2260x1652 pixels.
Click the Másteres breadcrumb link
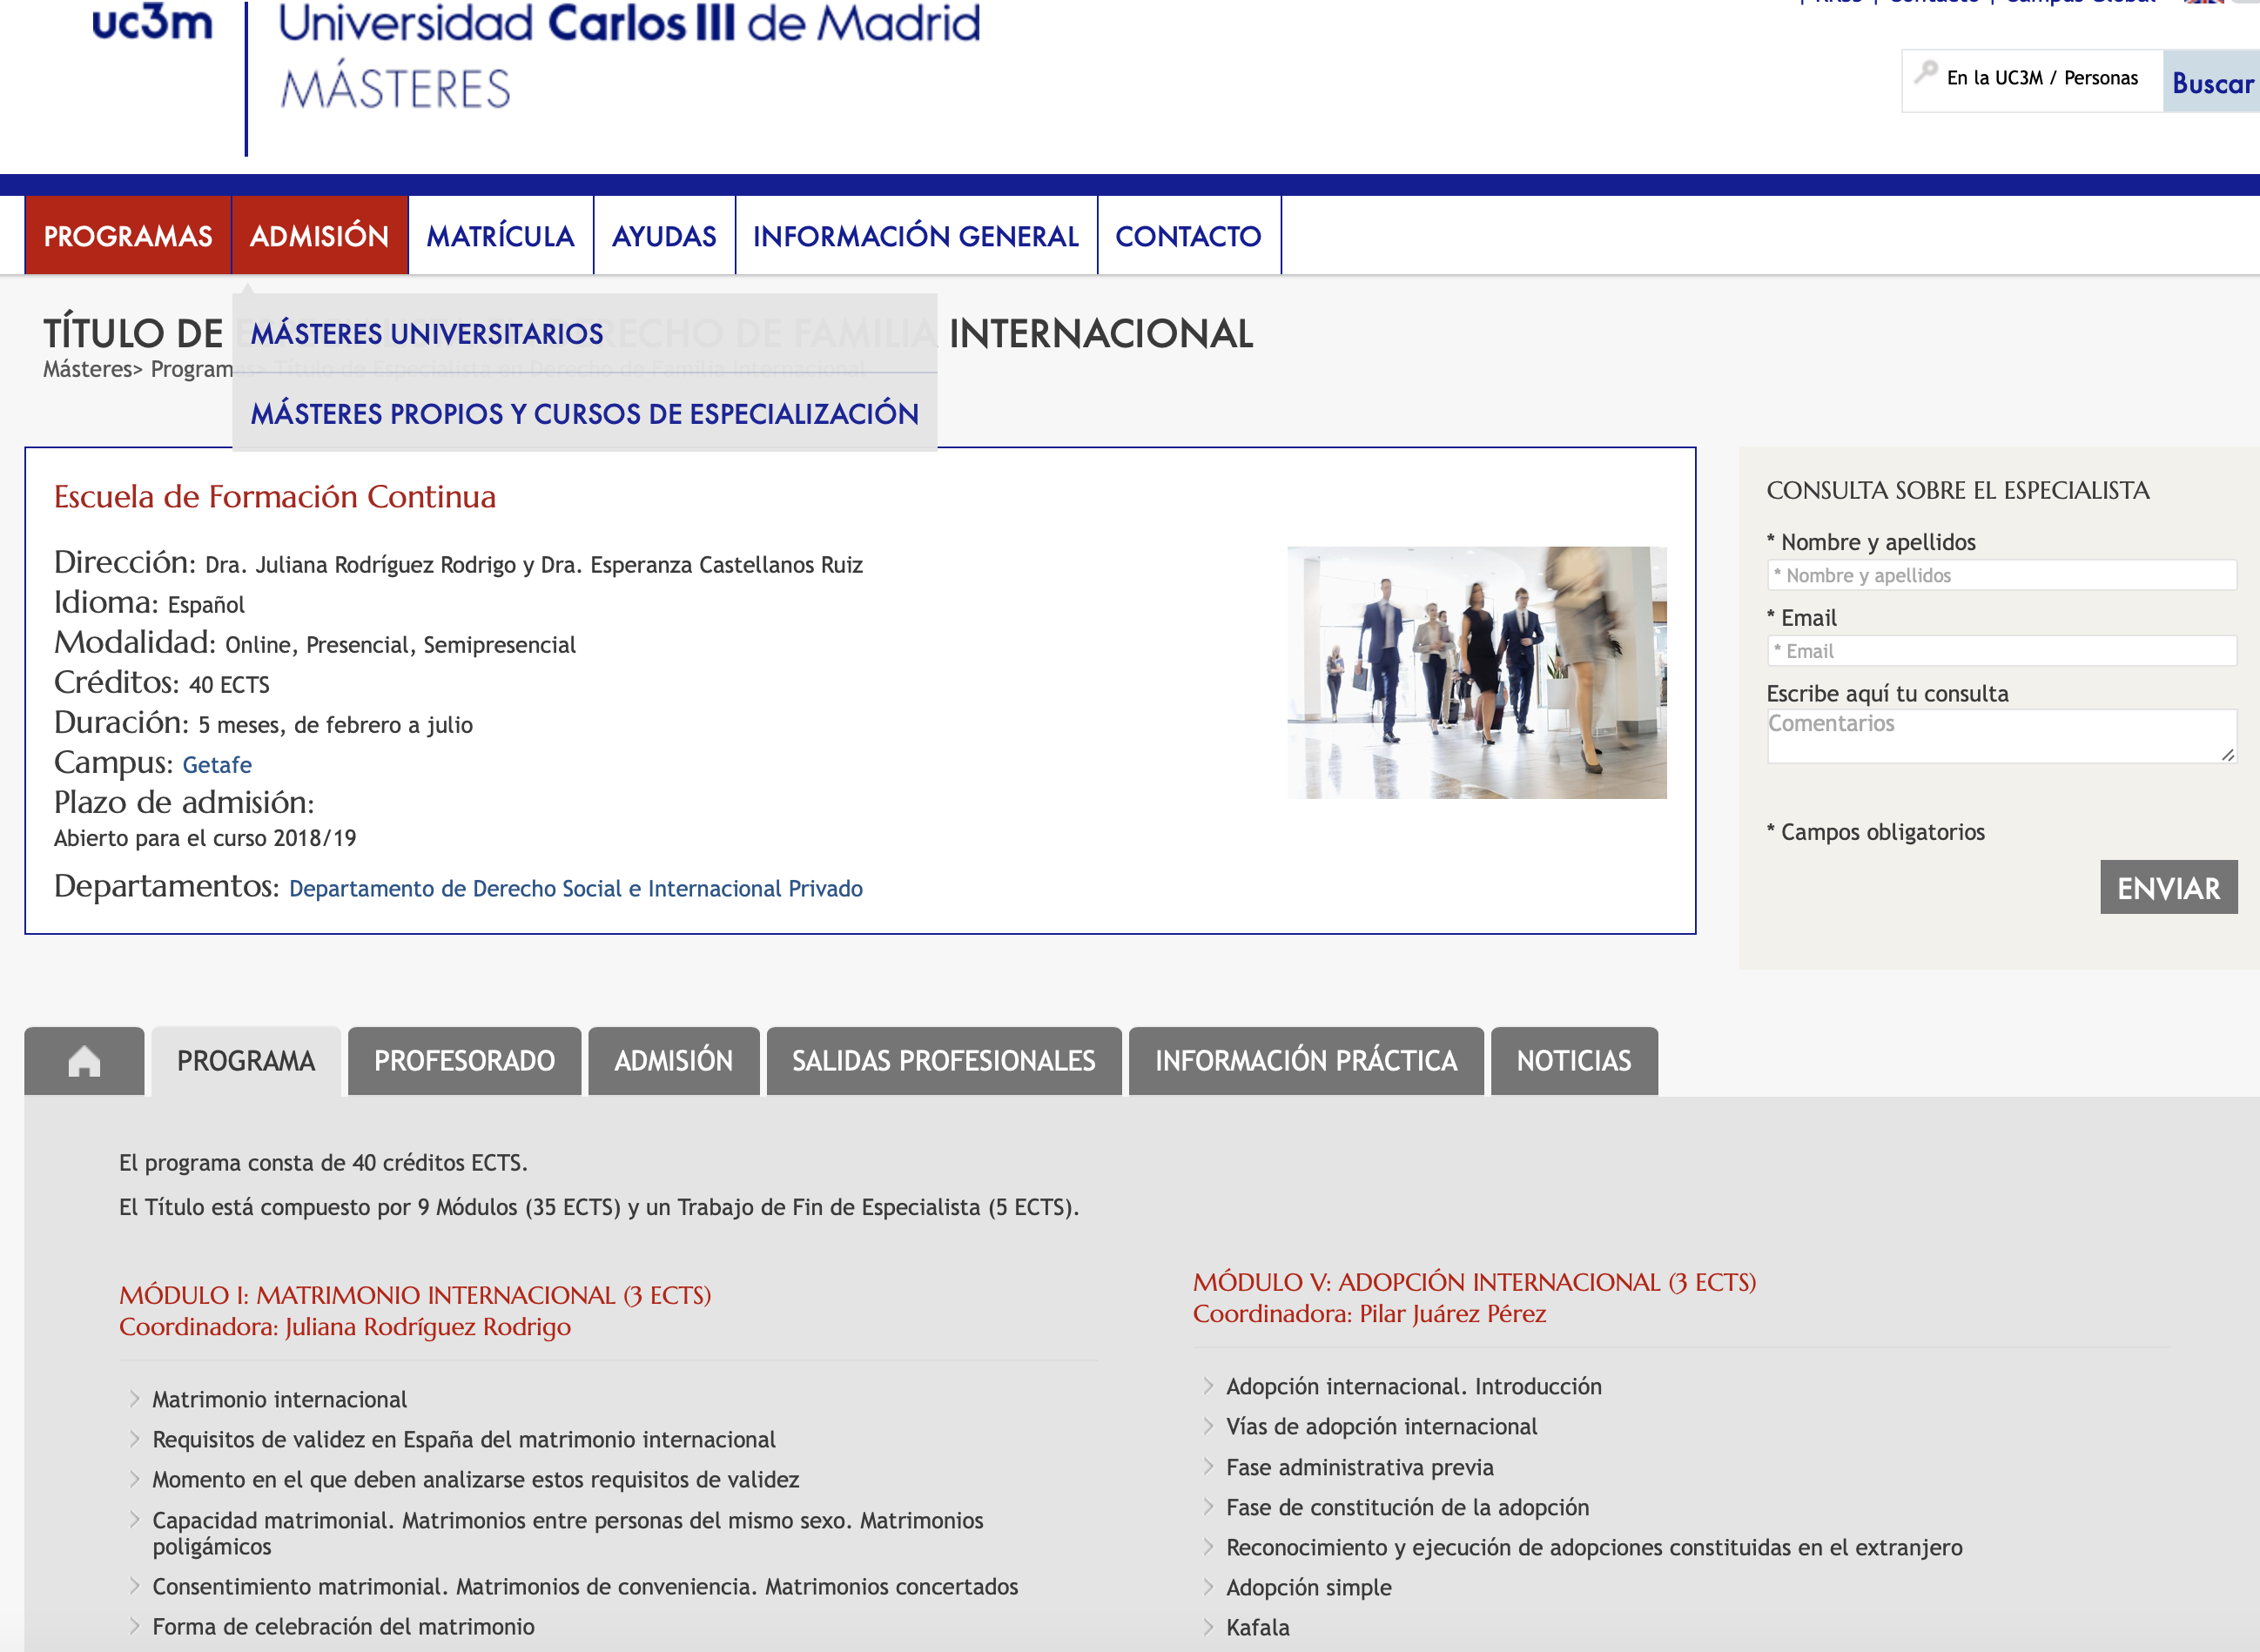(87, 369)
